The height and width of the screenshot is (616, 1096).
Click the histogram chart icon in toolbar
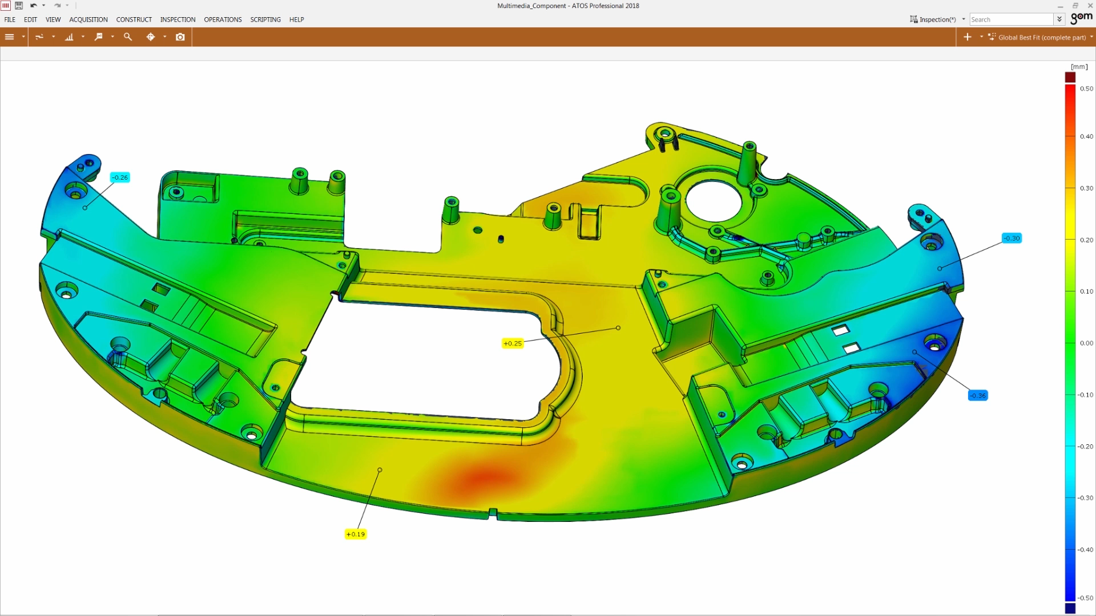(x=69, y=37)
